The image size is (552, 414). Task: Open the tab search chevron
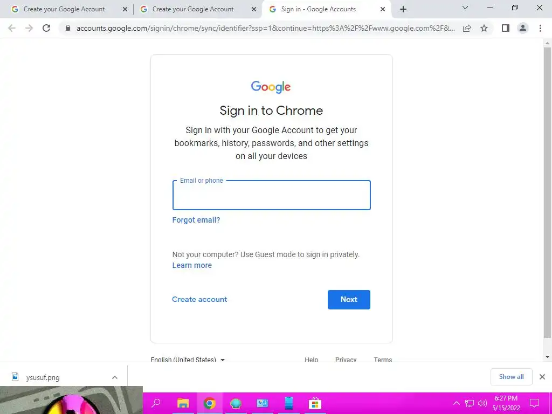pyautogui.click(x=465, y=8)
